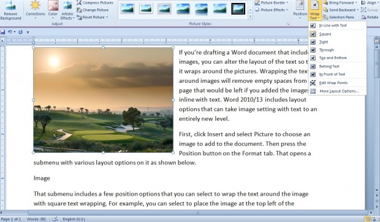This screenshot has width=380, height=222.
Task: Choose Through text wrapping
Action: point(337,50)
